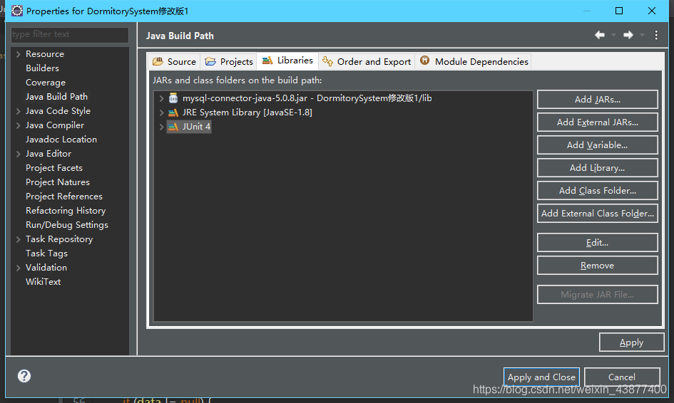Expand the Validation node
The height and width of the screenshot is (403, 674).
18,268
